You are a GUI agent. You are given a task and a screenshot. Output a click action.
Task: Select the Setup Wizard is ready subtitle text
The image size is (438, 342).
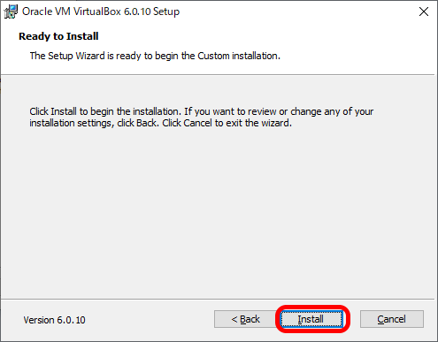(155, 56)
